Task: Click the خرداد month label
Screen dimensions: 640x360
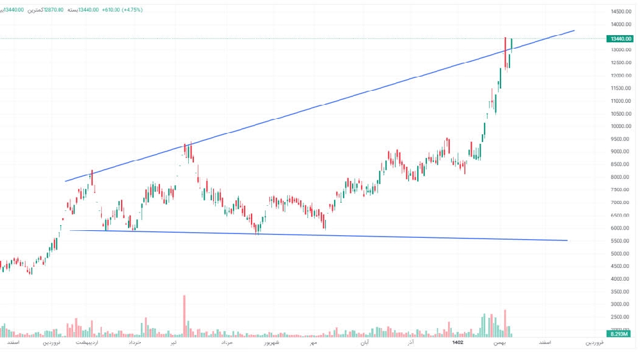Action: pyautogui.click(x=134, y=343)
